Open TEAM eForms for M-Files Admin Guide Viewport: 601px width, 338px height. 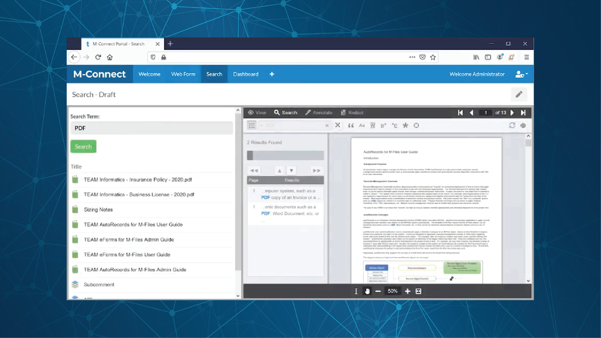click(129, 240)
